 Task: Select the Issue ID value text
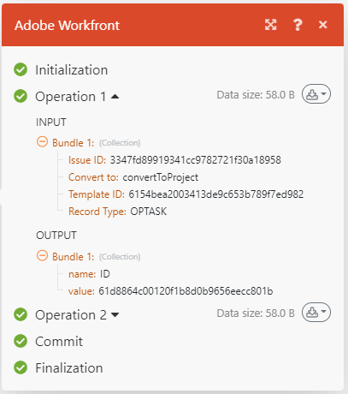pyautogui.click(x=196, y=160)
